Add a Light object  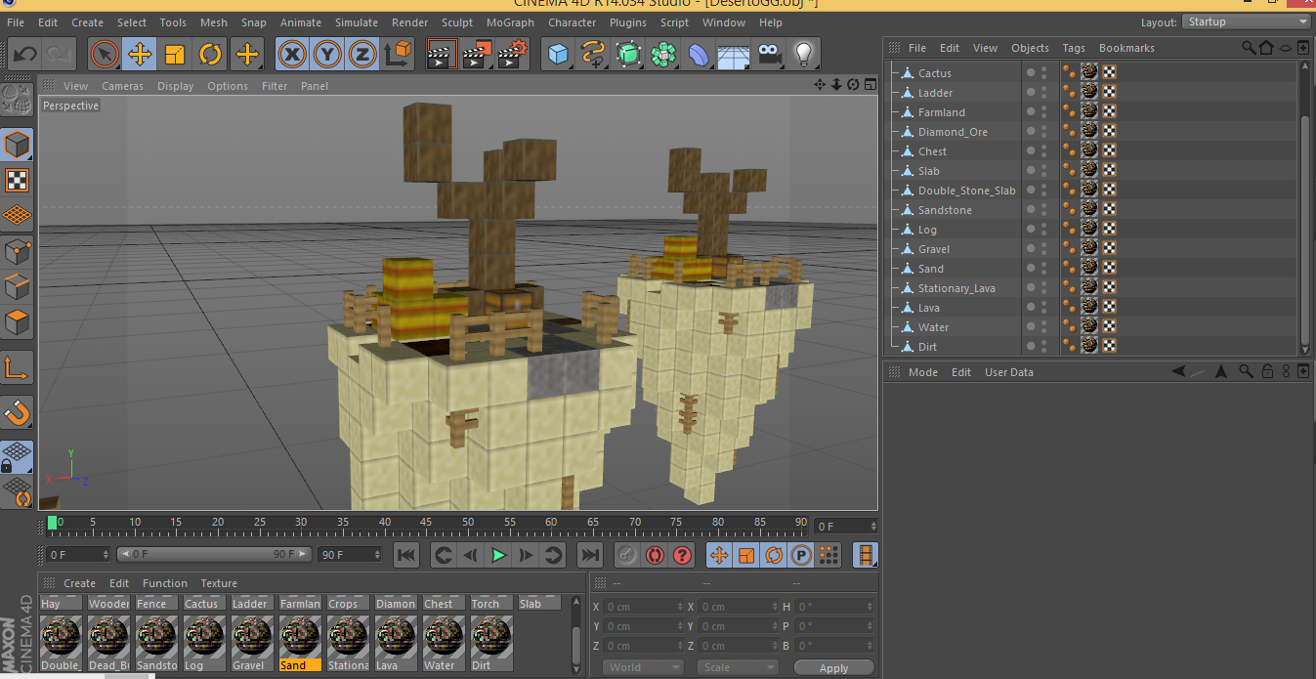[803, 55]
